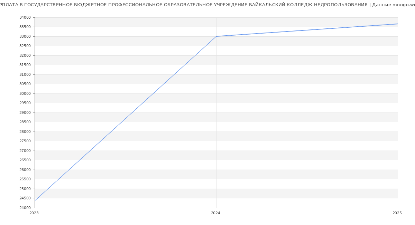Click the 34000 y-axis label

[26, 17]
